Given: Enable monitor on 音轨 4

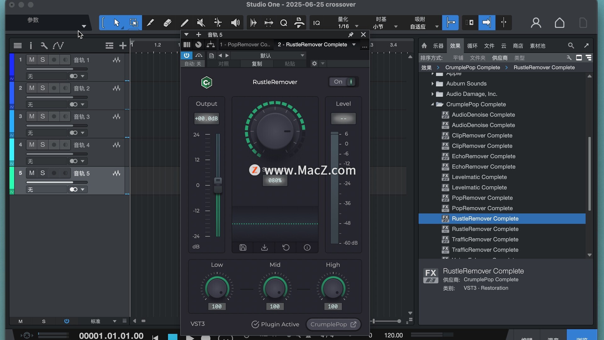Looking at the screenshot, I should point(65,145).
